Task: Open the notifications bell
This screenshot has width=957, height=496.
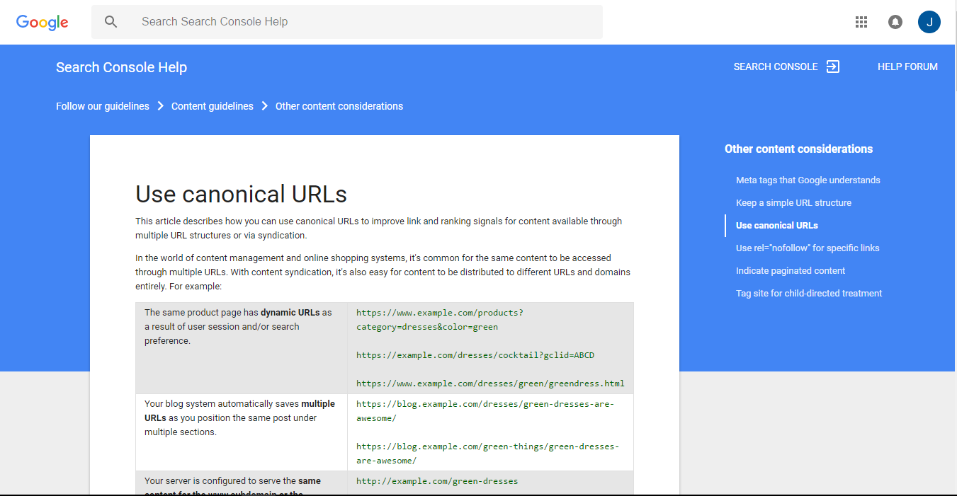Action: pyautogui.click(x=895, y=22)
